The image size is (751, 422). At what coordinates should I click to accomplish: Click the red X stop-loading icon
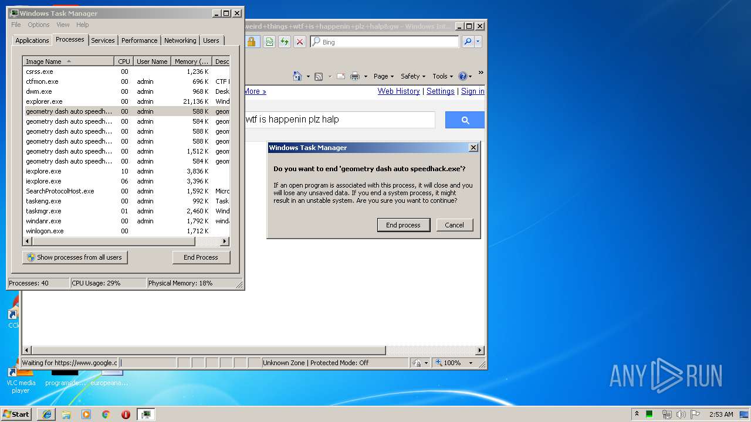point(300,42)
